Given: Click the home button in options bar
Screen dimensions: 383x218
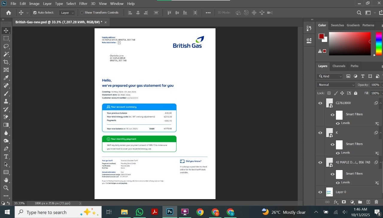Looking at the screenshot, I should click(x=9, y=13).
